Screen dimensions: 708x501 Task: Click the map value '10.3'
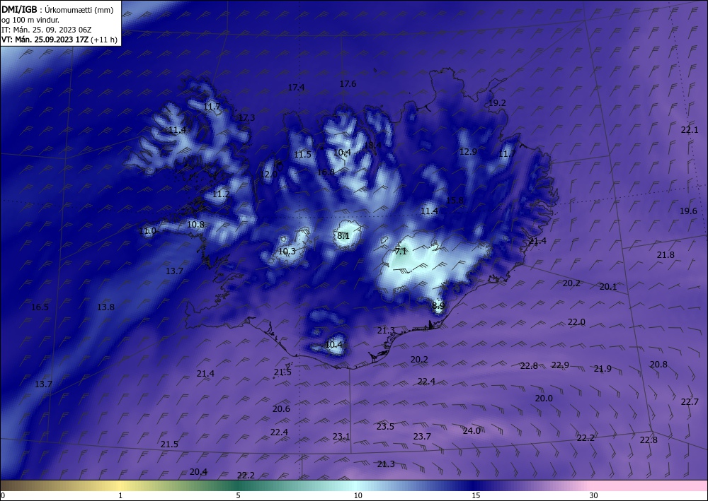[287, 252]
